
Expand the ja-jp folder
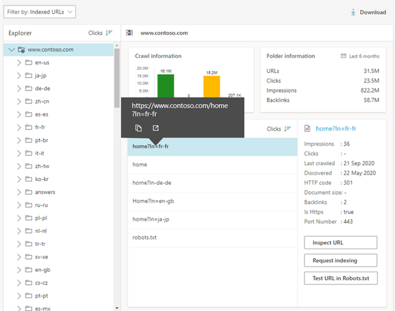click(x=19, y=76)
